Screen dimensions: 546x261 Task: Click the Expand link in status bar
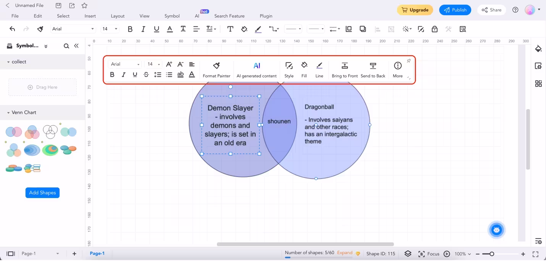[x=345, y=253]
